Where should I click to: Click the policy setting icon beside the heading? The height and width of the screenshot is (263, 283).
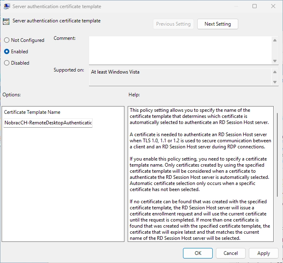point(6,22)
